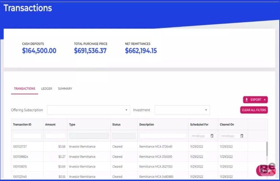Click description Remittance MCA 2627353
Viewport: 280px width, 181px height.
pos(156,167)
